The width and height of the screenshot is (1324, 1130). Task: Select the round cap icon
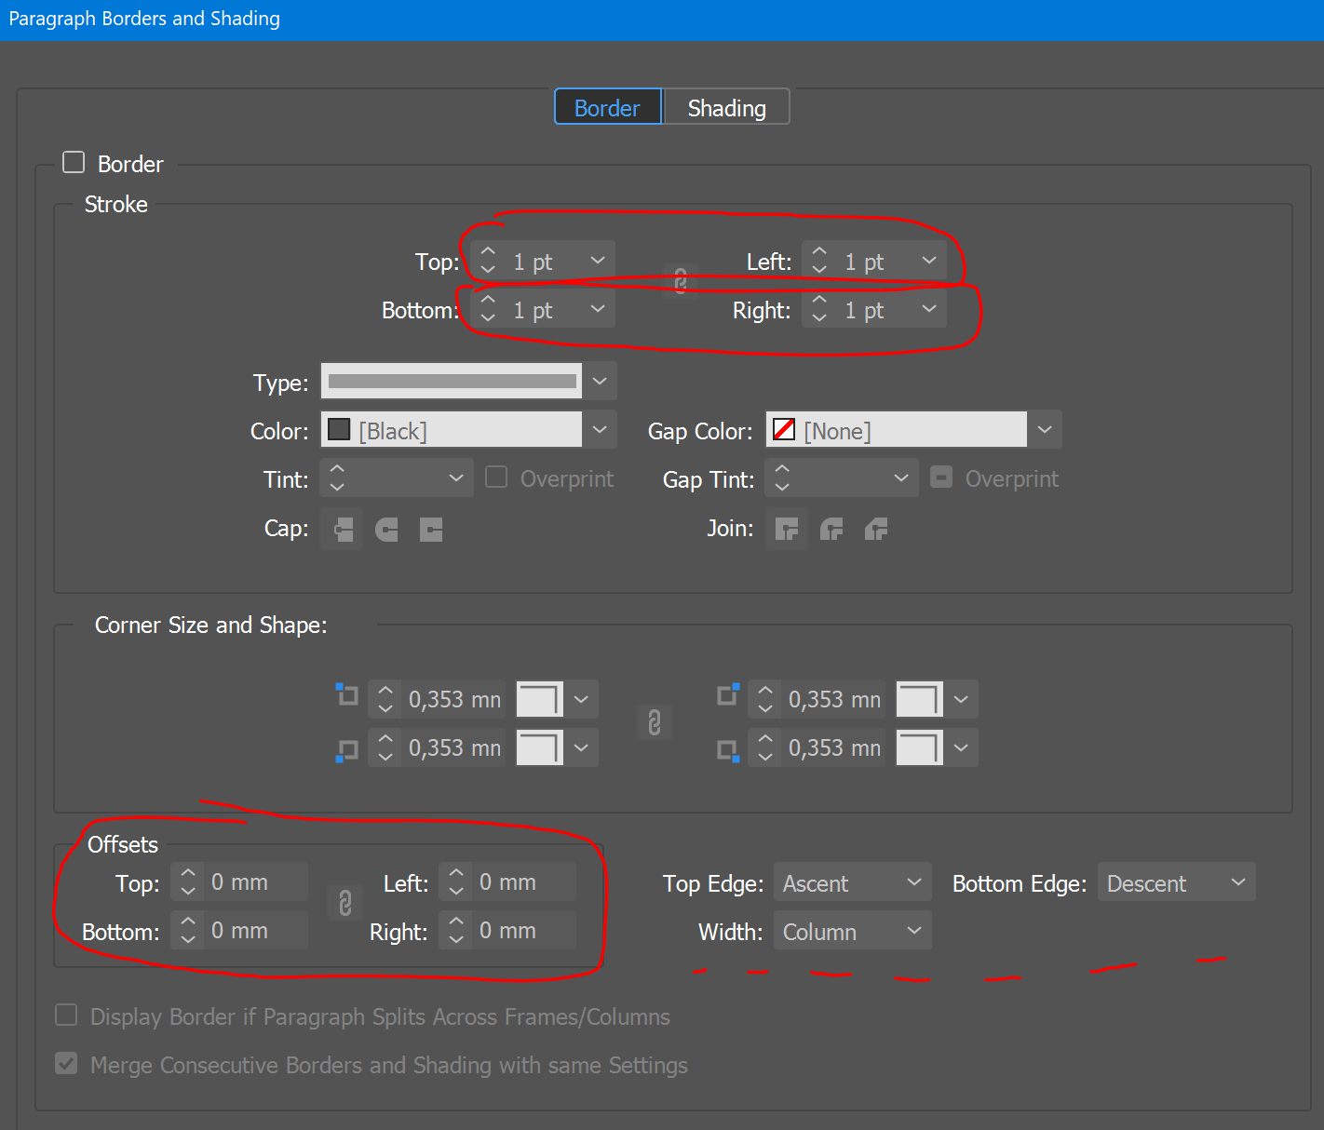pyautogui.click(x=386, y=530)
